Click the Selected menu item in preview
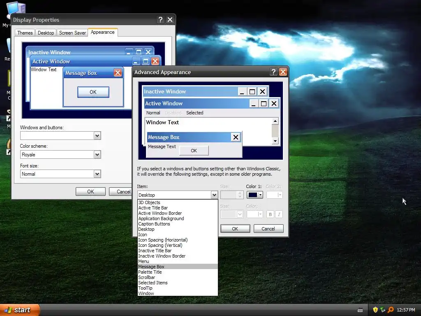This screenshot has height=316, width=421. click(x=194, y=113)
